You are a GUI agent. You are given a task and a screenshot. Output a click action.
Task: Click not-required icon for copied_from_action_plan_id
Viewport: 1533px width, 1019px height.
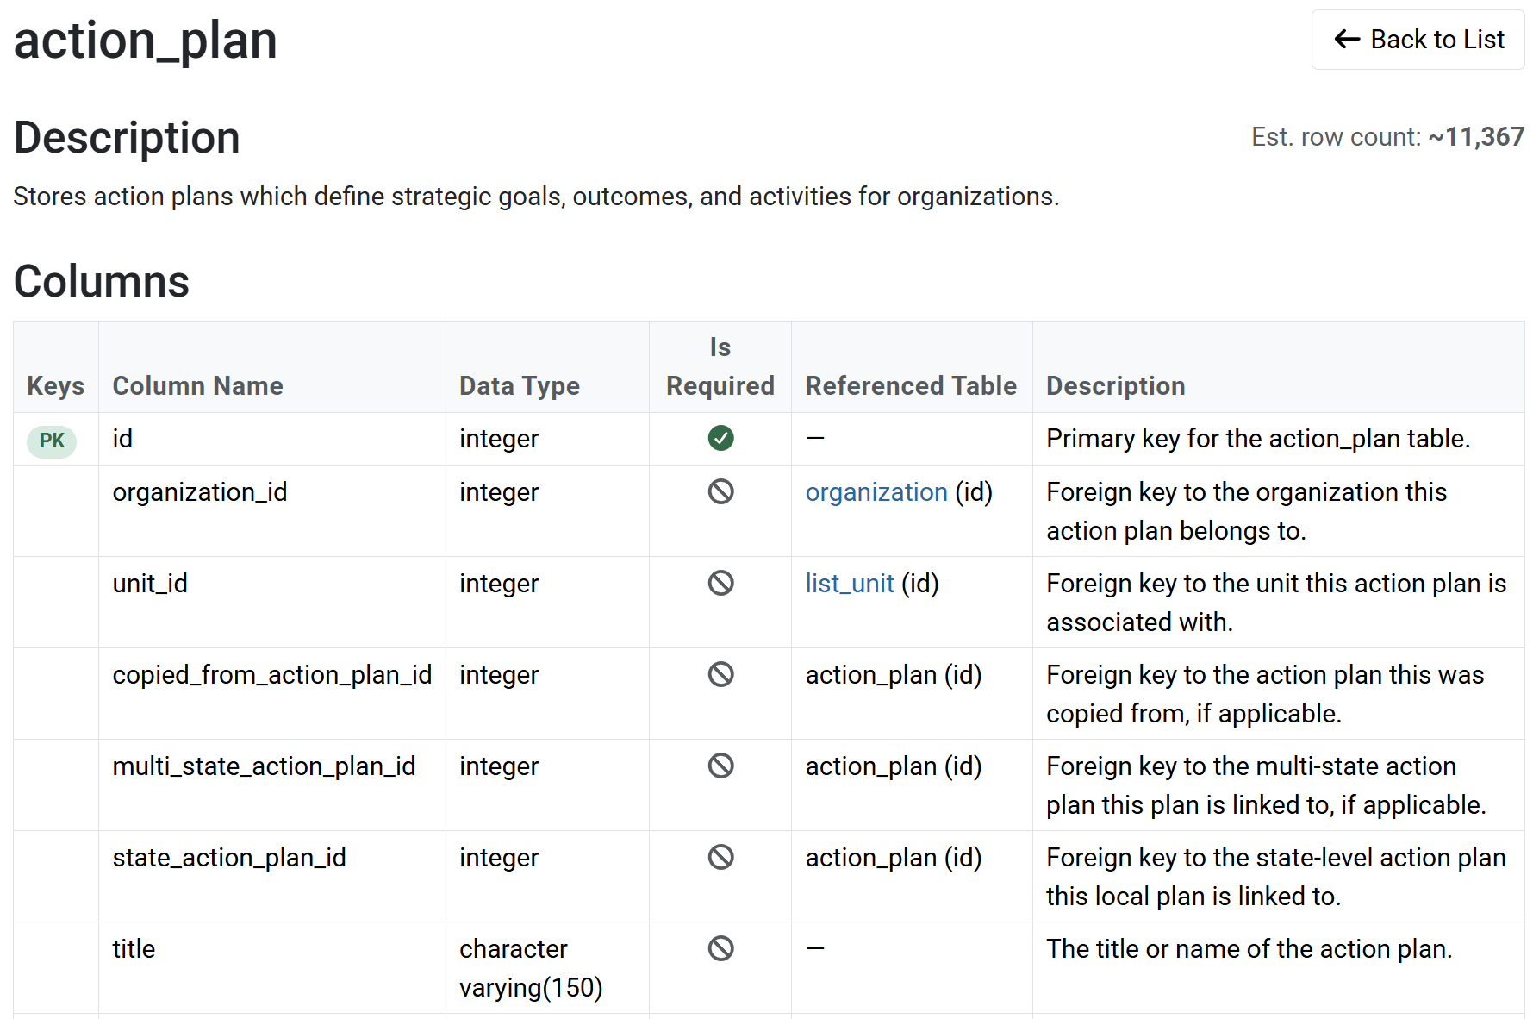pyautogui.click(x=720, y=675)
